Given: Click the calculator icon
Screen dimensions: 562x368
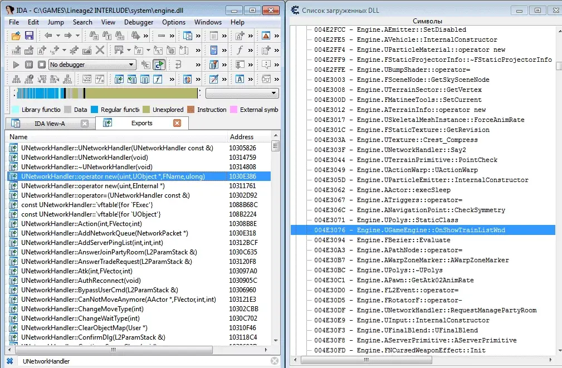Looking at the screenshot, I should 214,50.
